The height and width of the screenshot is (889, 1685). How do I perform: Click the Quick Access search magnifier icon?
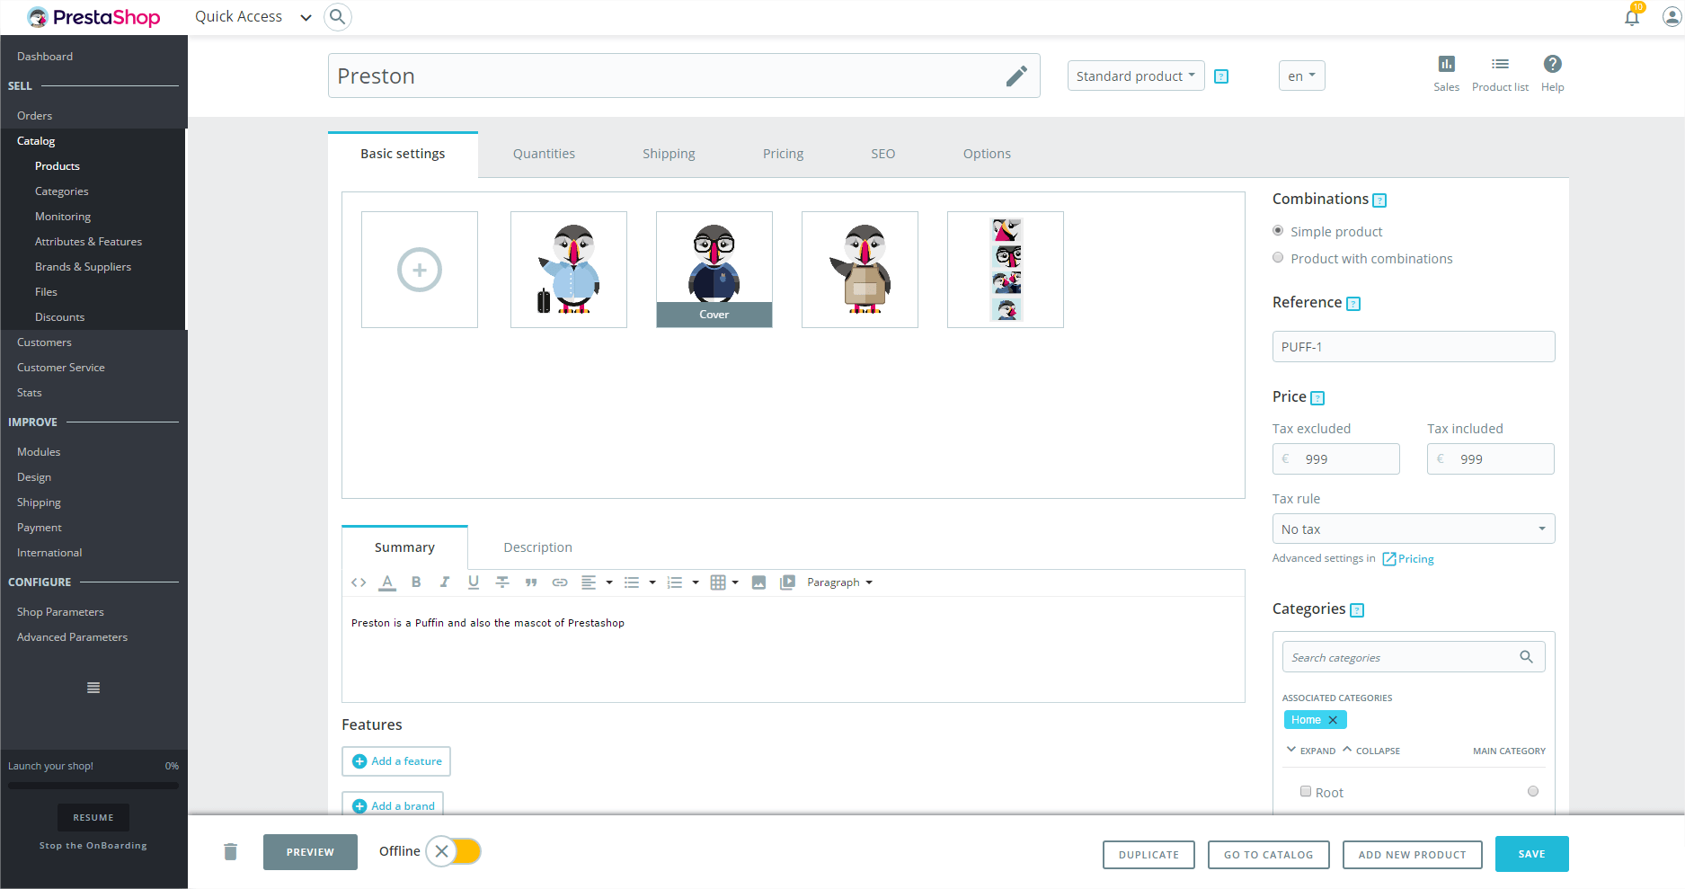[338, 17]
